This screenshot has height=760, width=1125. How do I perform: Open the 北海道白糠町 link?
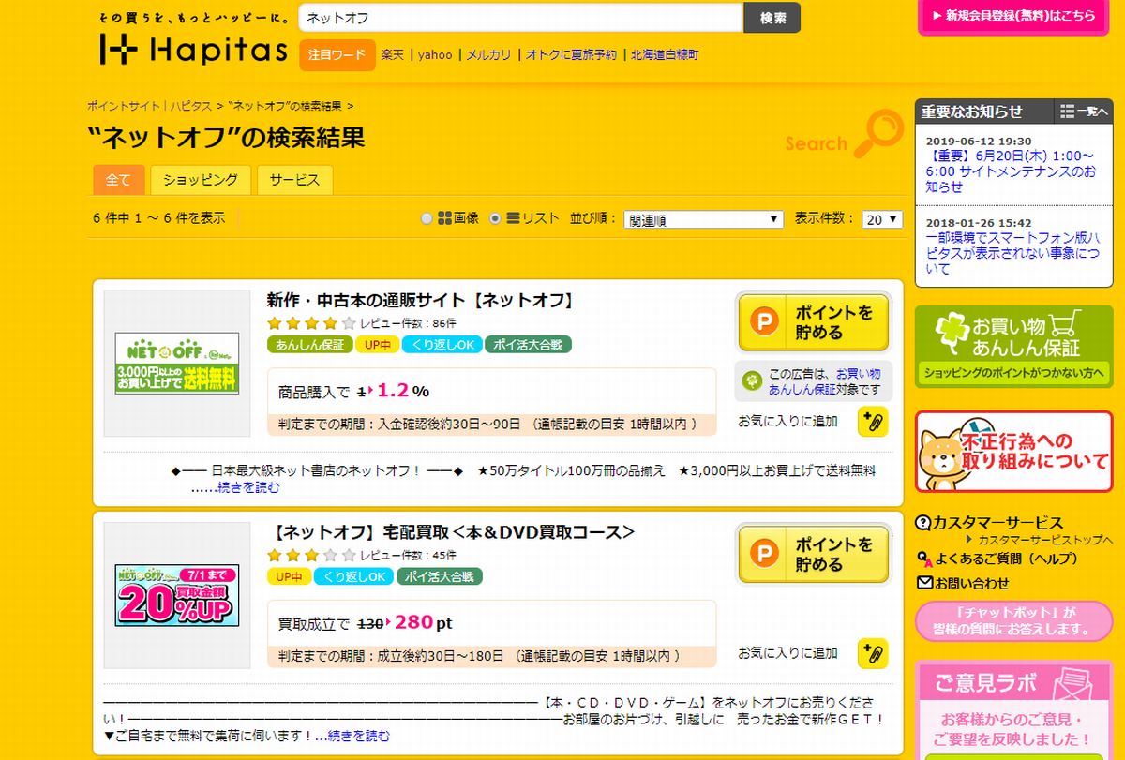(x=665, y=55)
